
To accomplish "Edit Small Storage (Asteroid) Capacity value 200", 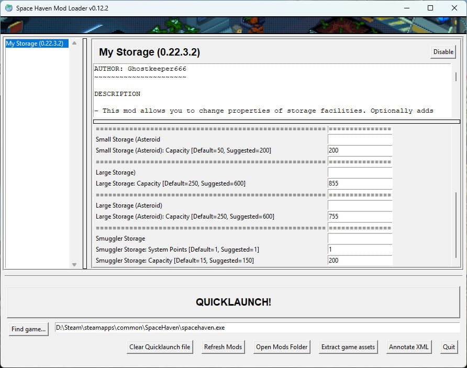I will point(360,150).
